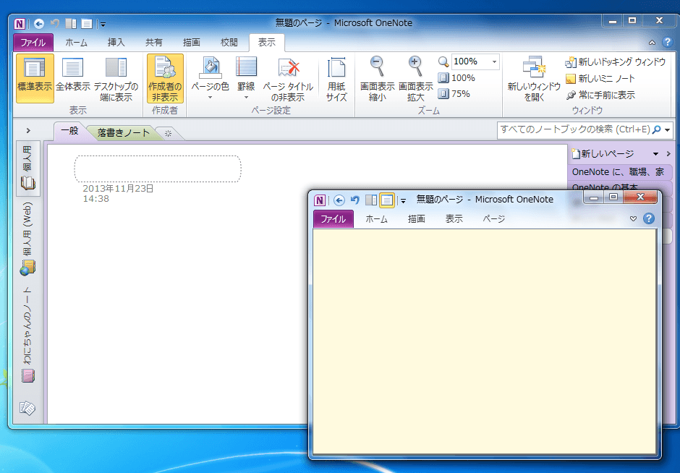This screenshot has height=473, width=680.
Task: Open the zoom percentage combo box arrow
Action: (x=494, y=61)
